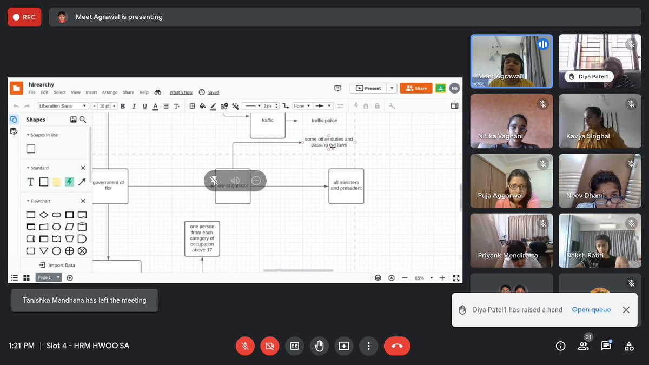Close the Standard shapes section
This screenshot has height=365, width=649.
(x=83, y=168)
